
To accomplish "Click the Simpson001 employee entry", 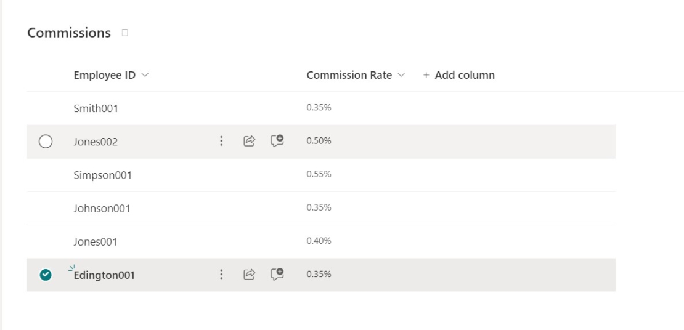I will 102,175.
